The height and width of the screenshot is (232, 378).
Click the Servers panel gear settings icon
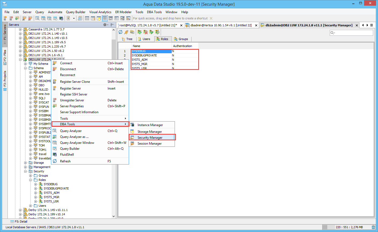point(105,25)
